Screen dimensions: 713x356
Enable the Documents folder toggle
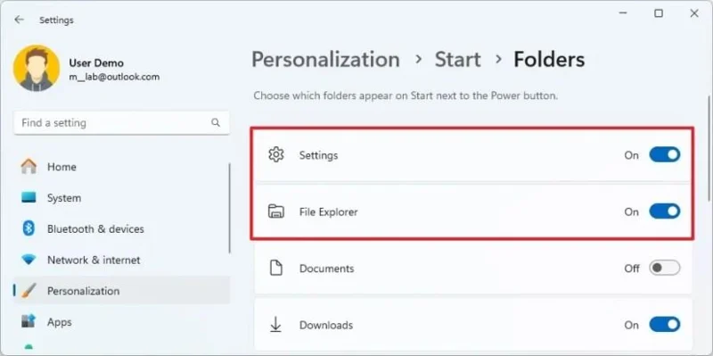click(x=664, y=269)
